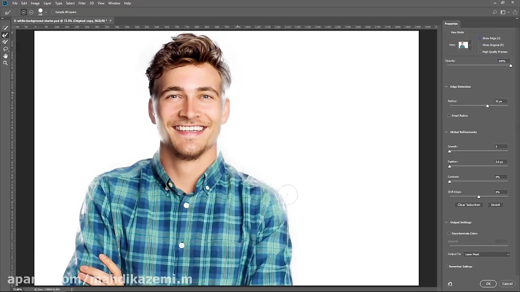
Task: Enable Sample All Layers checkbox
Action: point(53,12)
